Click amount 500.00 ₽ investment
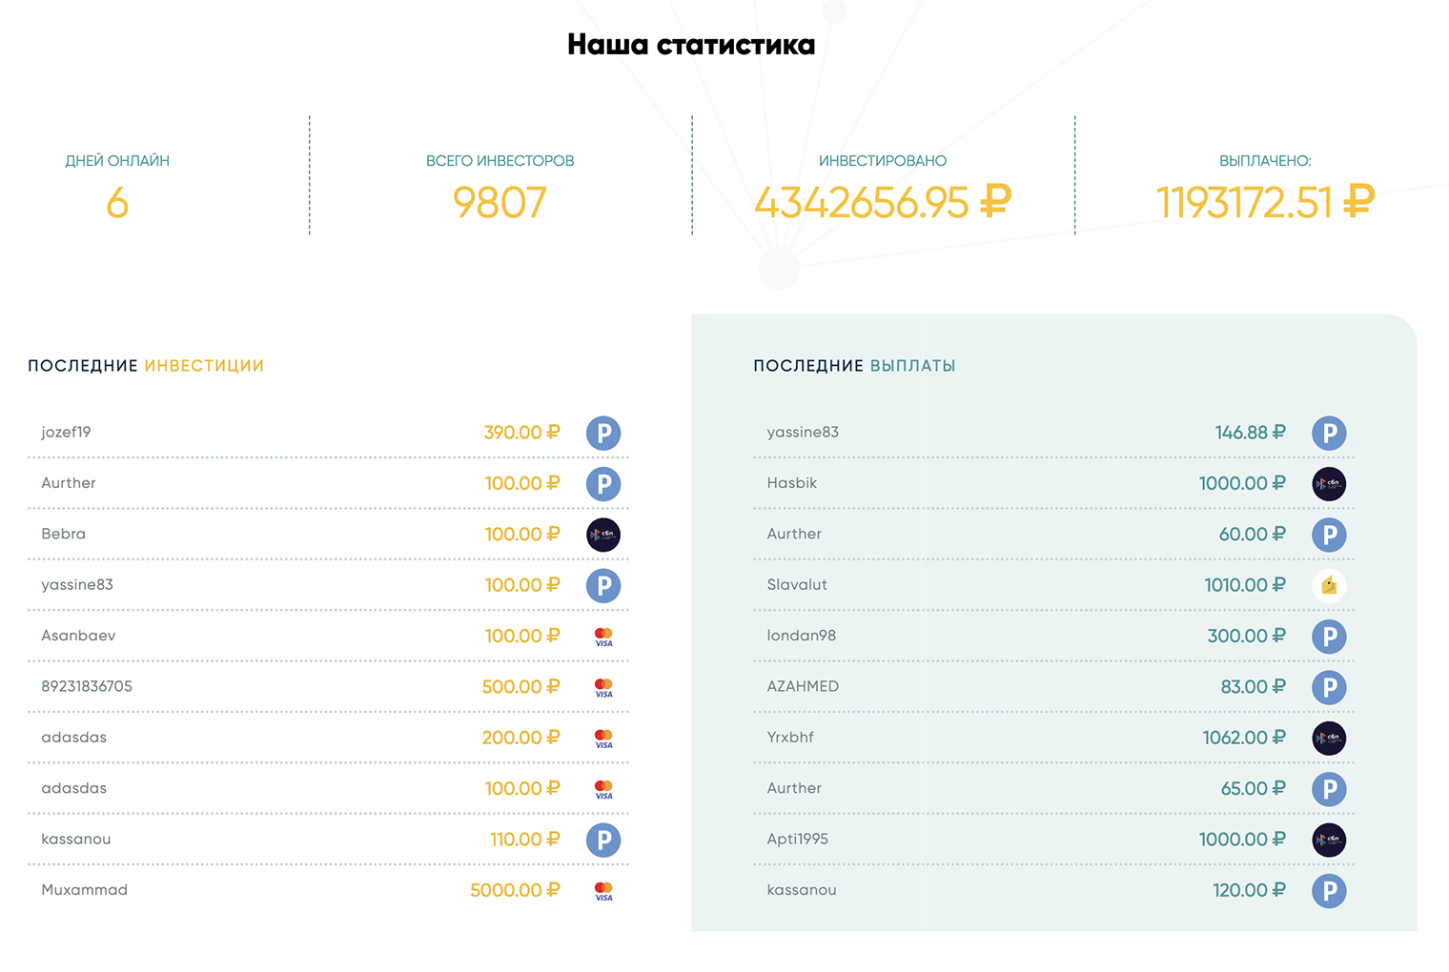The image size is (1449, 972). 520,687
